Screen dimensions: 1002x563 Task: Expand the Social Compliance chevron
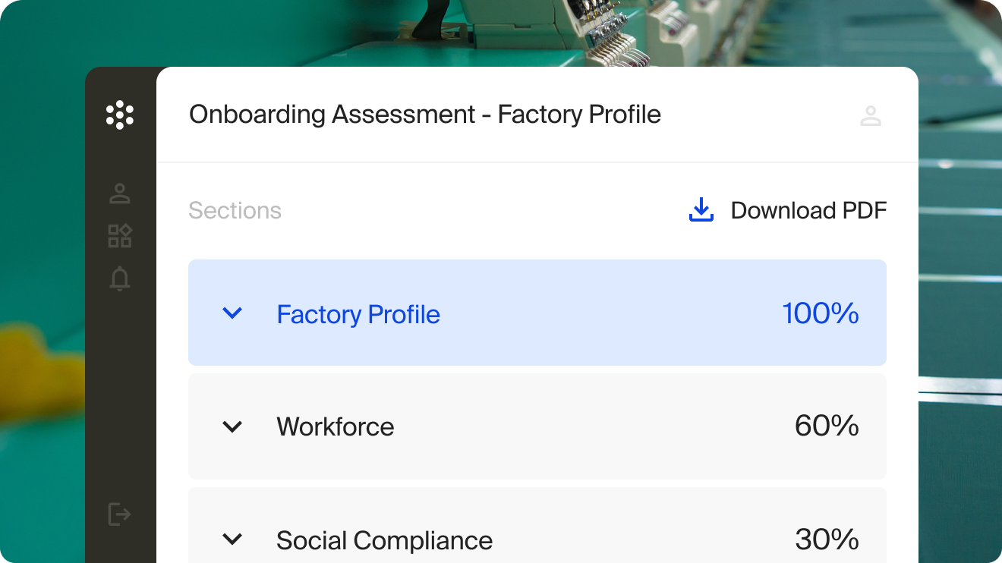(232, 539)
